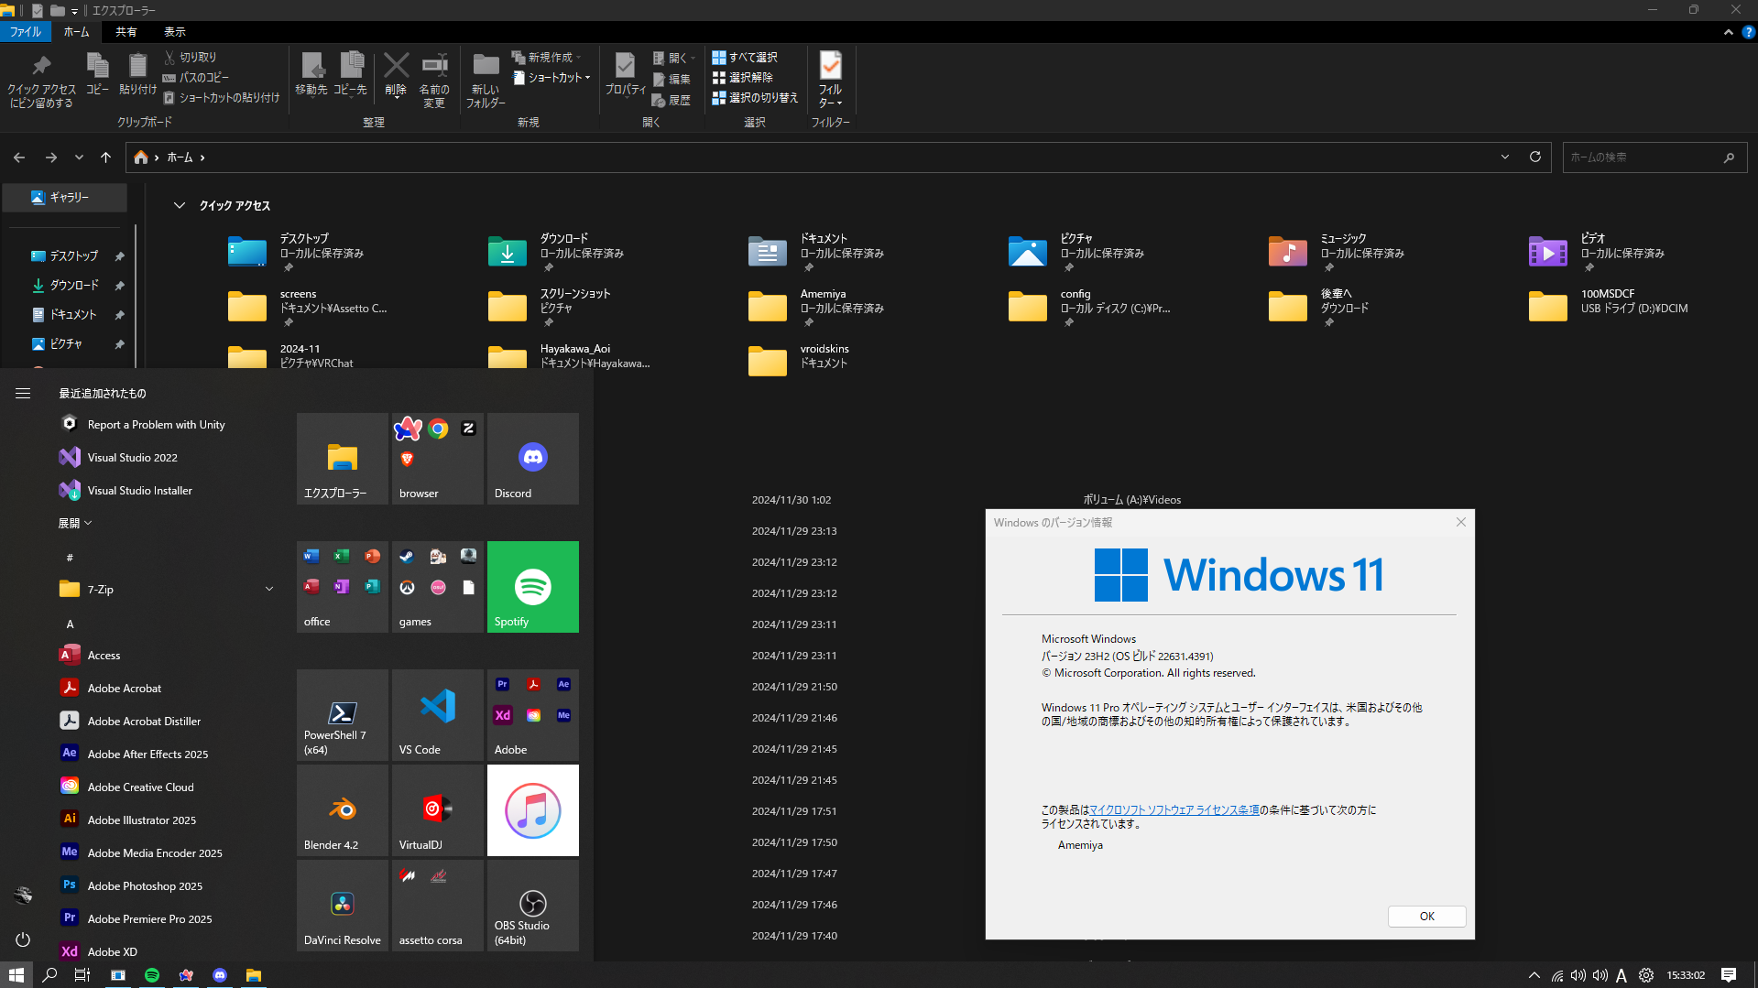Open the エクスプローラー tile in Start menu
This screenshot has width=1758, height=988.
point(343,459)
